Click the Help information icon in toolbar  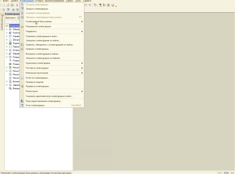click(x=113, y=5)
